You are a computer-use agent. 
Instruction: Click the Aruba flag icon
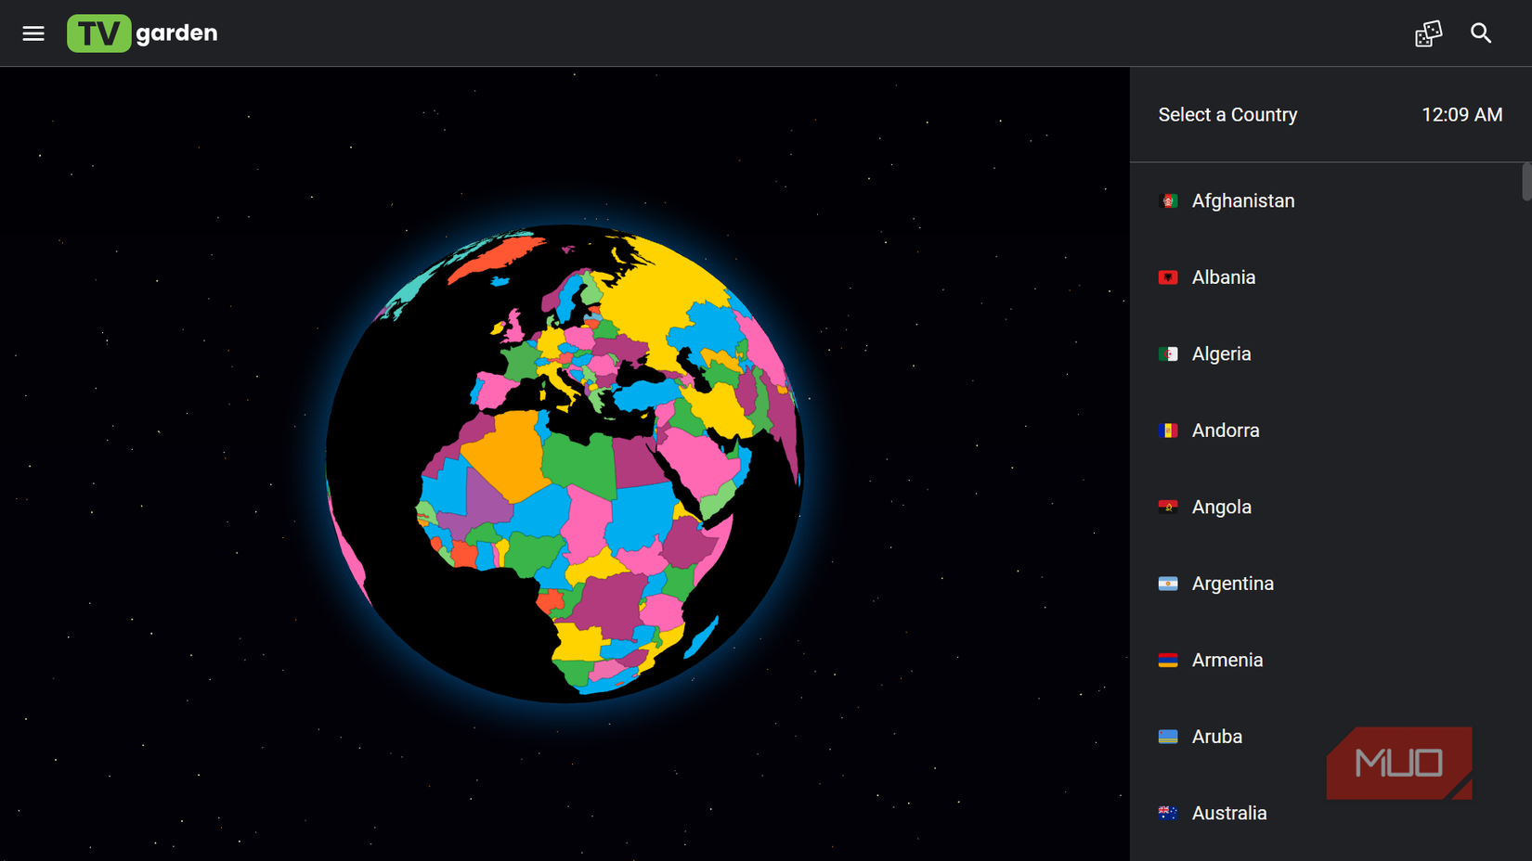tap(1169, 737)
